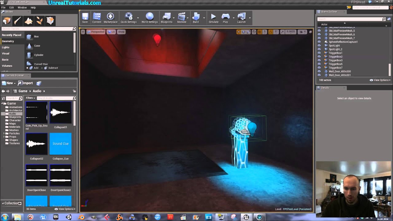The height and width of the screenshot is (221, 393).
Task: Hide SpotLight with its eye icon
Action: (319, 45)
